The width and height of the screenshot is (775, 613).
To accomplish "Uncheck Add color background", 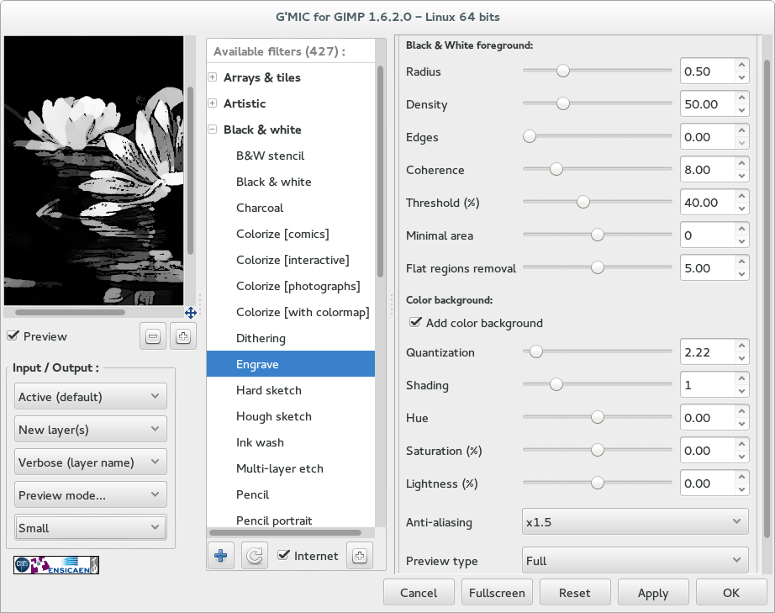I will tap(414, 323).
